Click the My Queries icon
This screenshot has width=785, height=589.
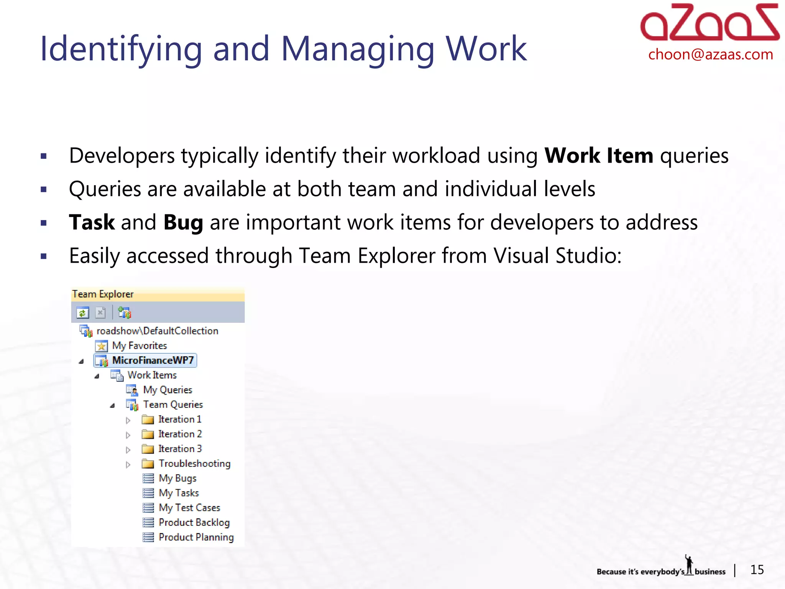(x=132, y=390)
